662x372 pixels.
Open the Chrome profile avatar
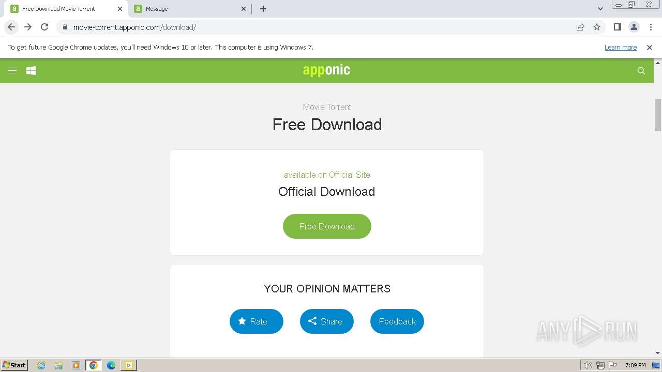click(634, 27)
